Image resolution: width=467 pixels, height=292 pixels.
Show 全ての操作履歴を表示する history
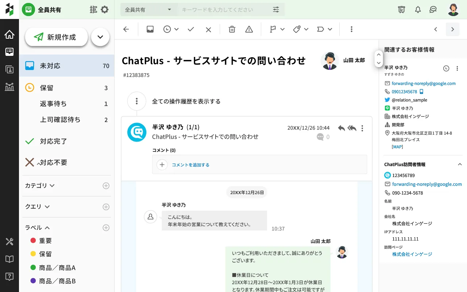click(x=186, y=101)
